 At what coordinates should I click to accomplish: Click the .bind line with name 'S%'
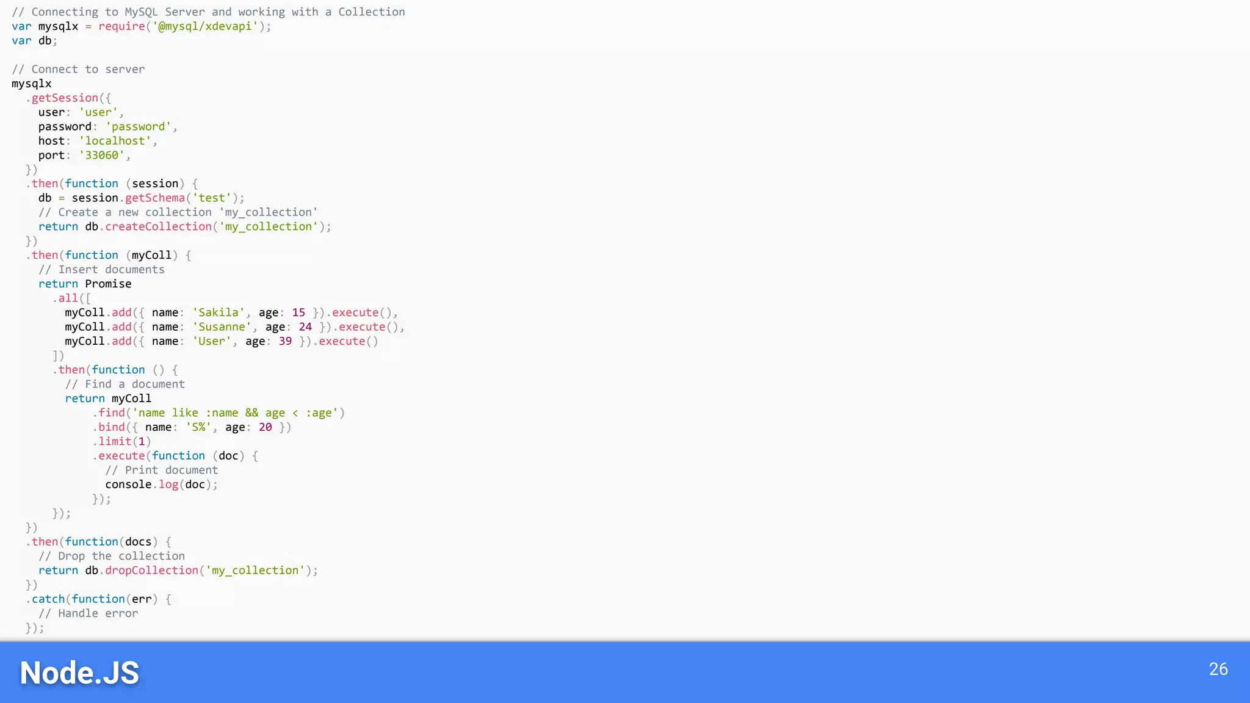192,428
